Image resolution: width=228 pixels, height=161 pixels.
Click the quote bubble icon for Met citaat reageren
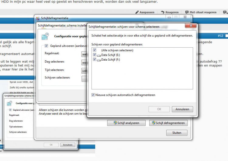(187, 12)
